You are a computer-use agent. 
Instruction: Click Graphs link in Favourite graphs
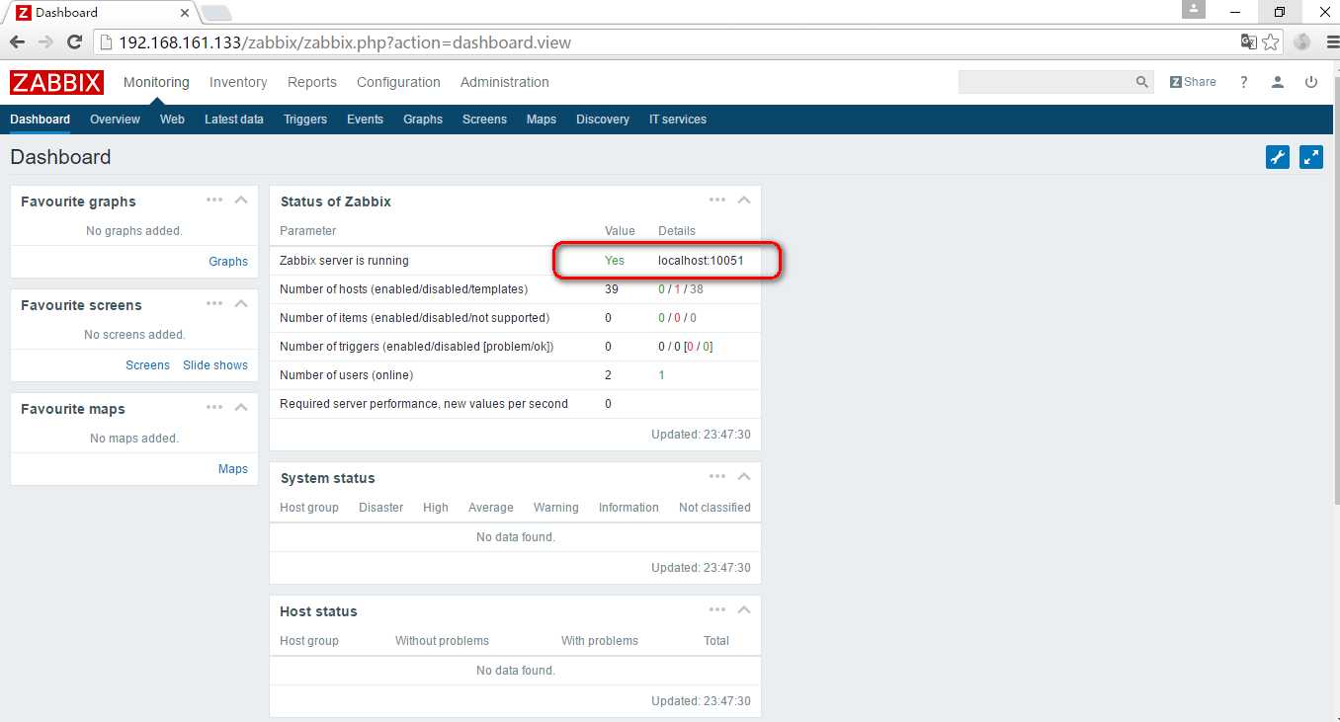pyautogui.click(x=228, y=262)
